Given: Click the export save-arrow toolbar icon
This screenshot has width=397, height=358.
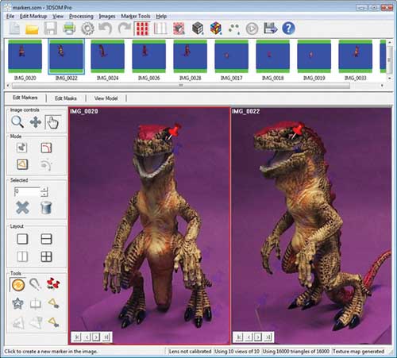Looking at the screenshot, I should pyautogui.click(x=270, y=28).
